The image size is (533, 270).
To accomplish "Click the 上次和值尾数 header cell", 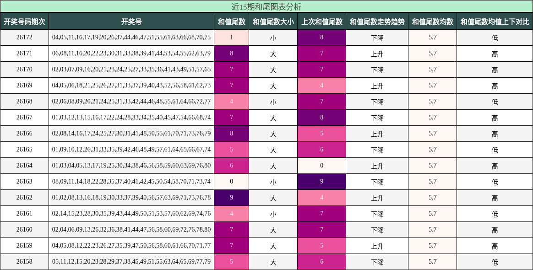I will coord(322,22).
